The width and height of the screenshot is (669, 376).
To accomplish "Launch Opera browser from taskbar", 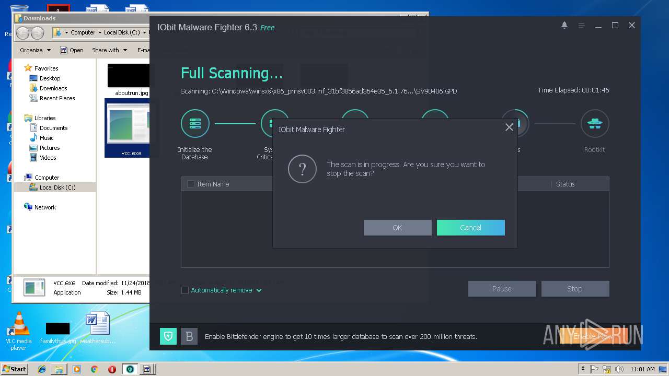I will (x=112, y=369).
